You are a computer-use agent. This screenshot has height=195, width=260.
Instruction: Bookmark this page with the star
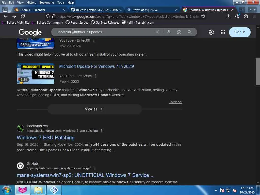coord(203,16)
